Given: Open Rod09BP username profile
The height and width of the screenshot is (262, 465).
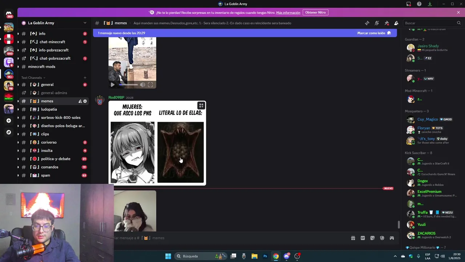Looking at the screenshot, I should click(116, 98).
